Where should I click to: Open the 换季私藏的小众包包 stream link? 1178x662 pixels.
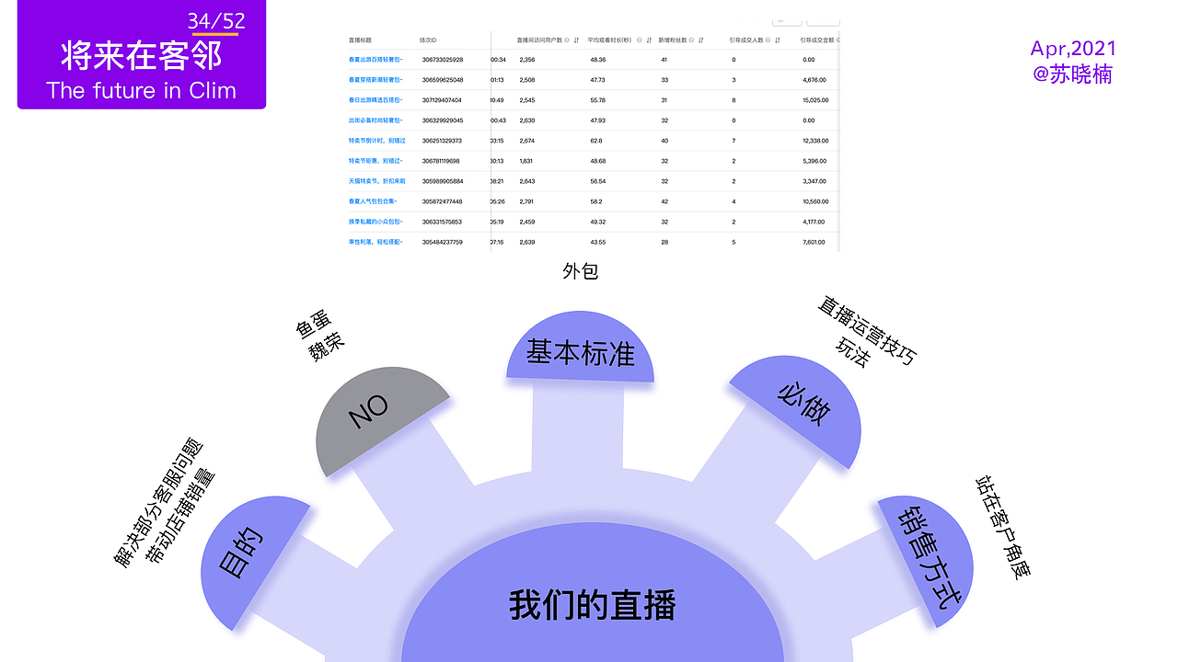point(377,221)
